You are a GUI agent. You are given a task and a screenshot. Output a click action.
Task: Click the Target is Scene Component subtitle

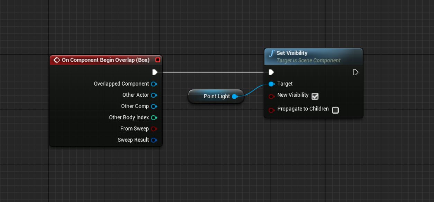(x=308, y=60)
